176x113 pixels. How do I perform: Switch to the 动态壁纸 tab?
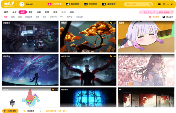click(x=55, y=4)
